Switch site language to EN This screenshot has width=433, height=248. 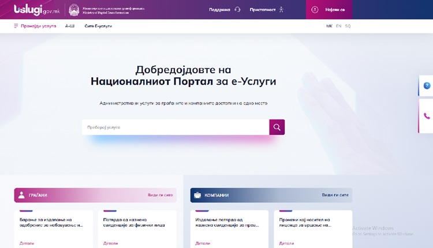[x=338, y=26]
